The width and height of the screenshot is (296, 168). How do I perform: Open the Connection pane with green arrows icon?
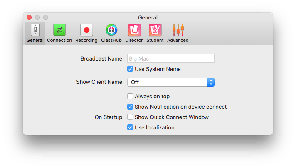point(59,30)
